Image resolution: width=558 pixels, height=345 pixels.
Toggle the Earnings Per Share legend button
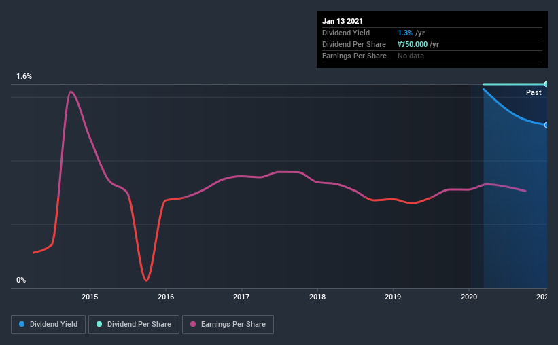point(228,325)
